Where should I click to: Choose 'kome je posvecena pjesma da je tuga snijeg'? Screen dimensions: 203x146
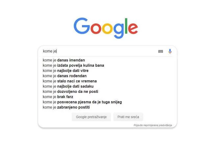click(82, 102)
